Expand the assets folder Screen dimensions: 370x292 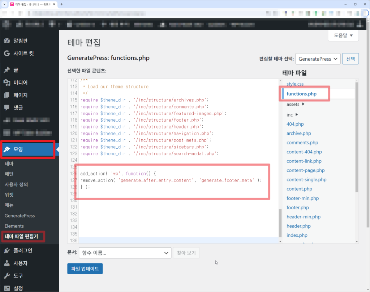[x=296, y=104]
